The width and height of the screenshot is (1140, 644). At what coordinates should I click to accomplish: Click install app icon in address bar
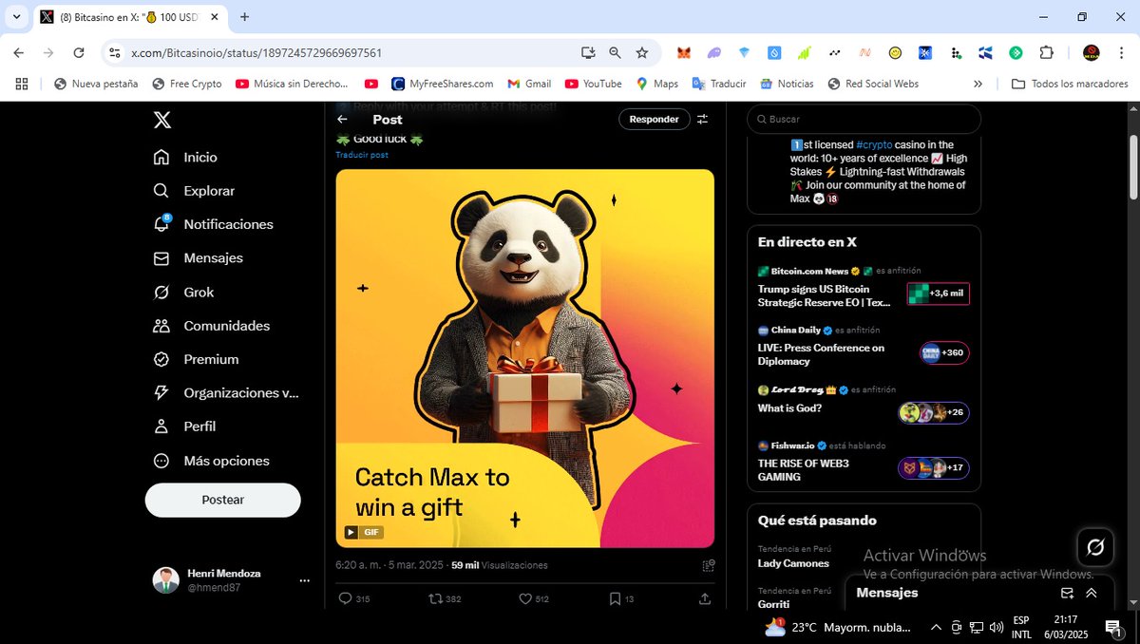click(588, 53)
